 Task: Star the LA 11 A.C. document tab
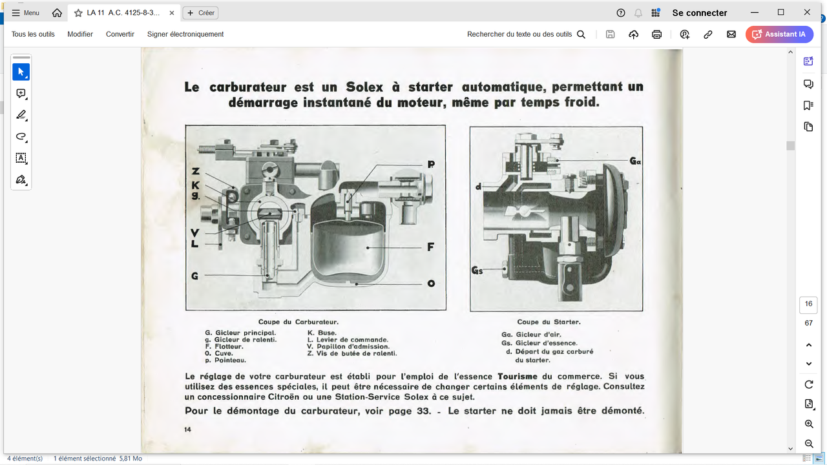(78, 13)
